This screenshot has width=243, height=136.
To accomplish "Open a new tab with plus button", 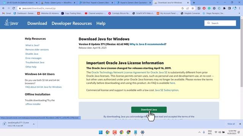I will [194, 3].
